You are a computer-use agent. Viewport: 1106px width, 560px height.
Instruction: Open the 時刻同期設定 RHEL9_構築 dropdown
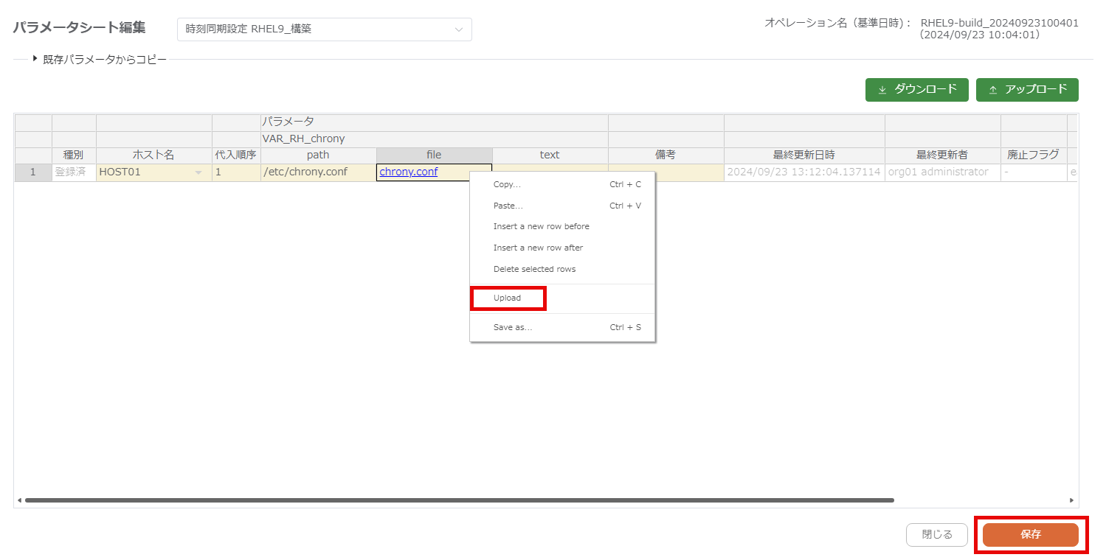click(x=324, y=29)
